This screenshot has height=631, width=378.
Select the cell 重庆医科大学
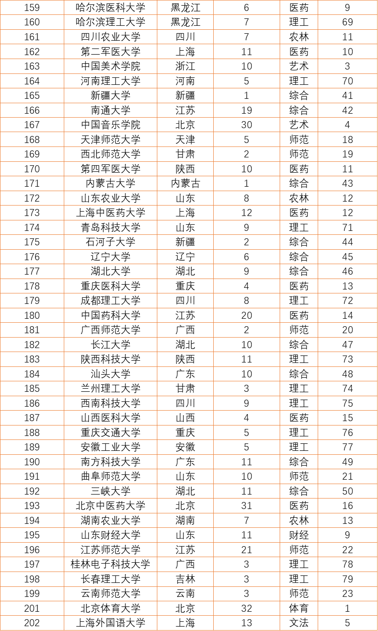click(x=111, y=286)
